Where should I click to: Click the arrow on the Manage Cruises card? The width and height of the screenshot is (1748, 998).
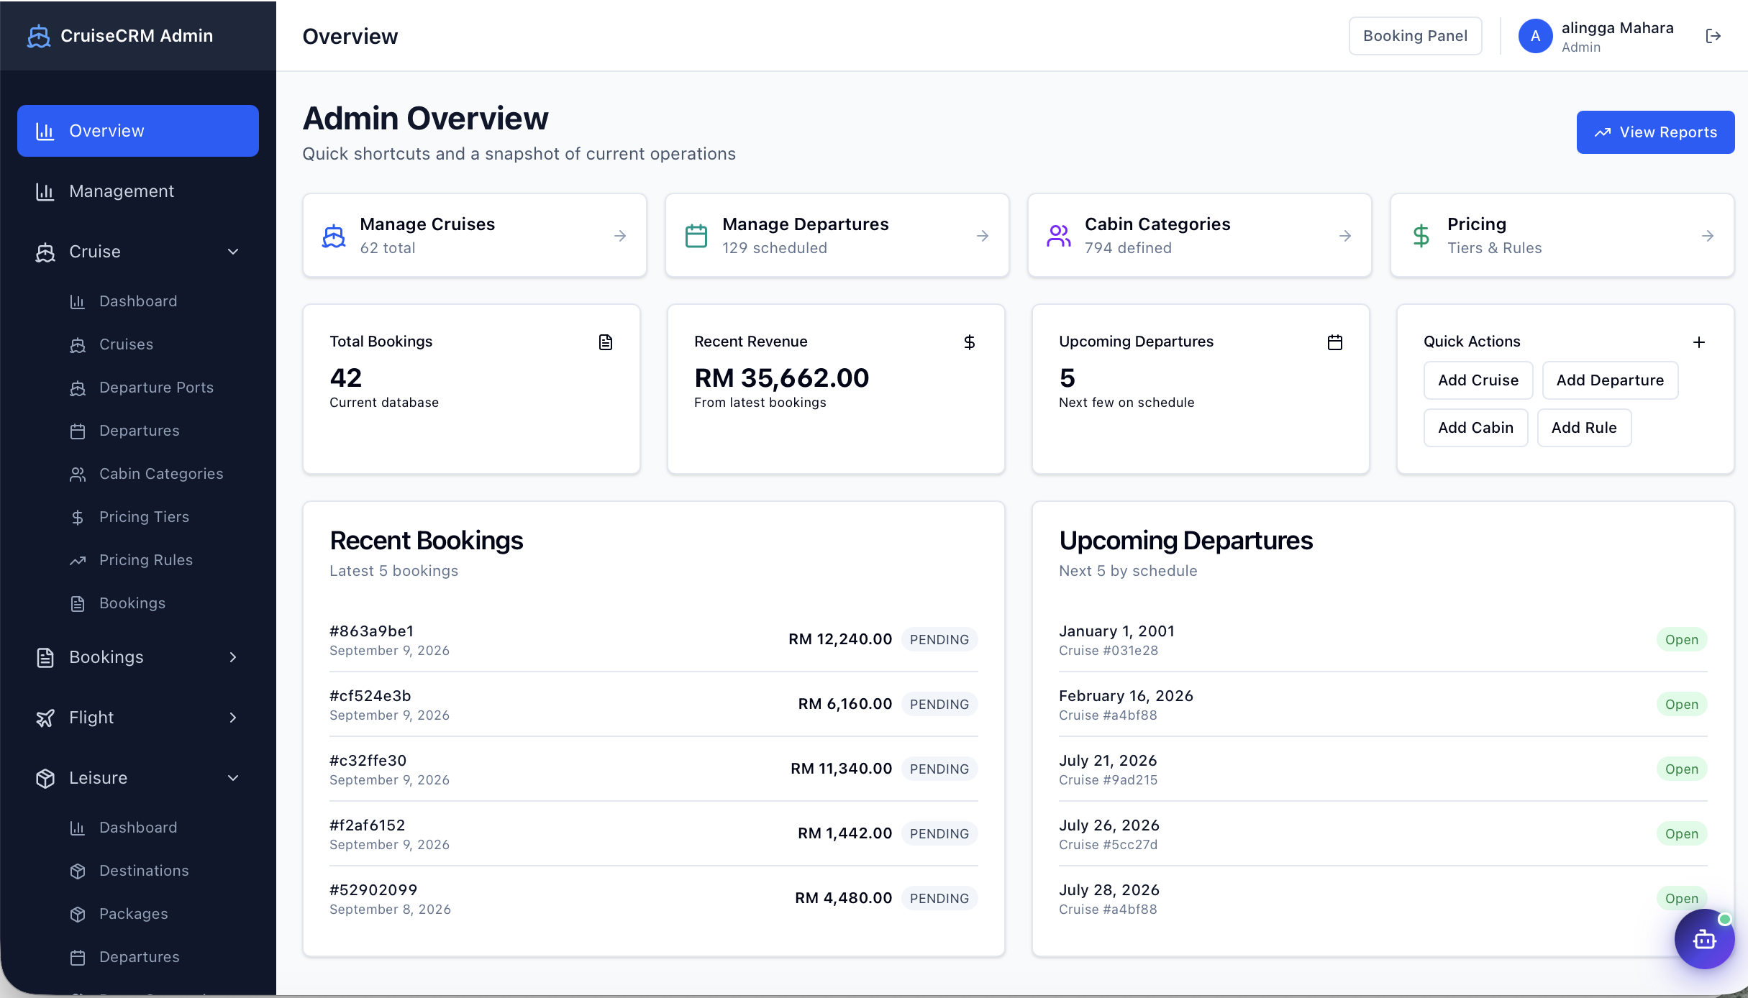tap(620, 236)
